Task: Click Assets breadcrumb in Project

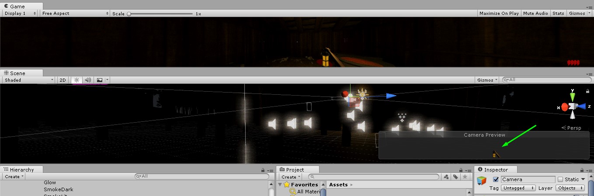Action: click(x=338, y=185)
